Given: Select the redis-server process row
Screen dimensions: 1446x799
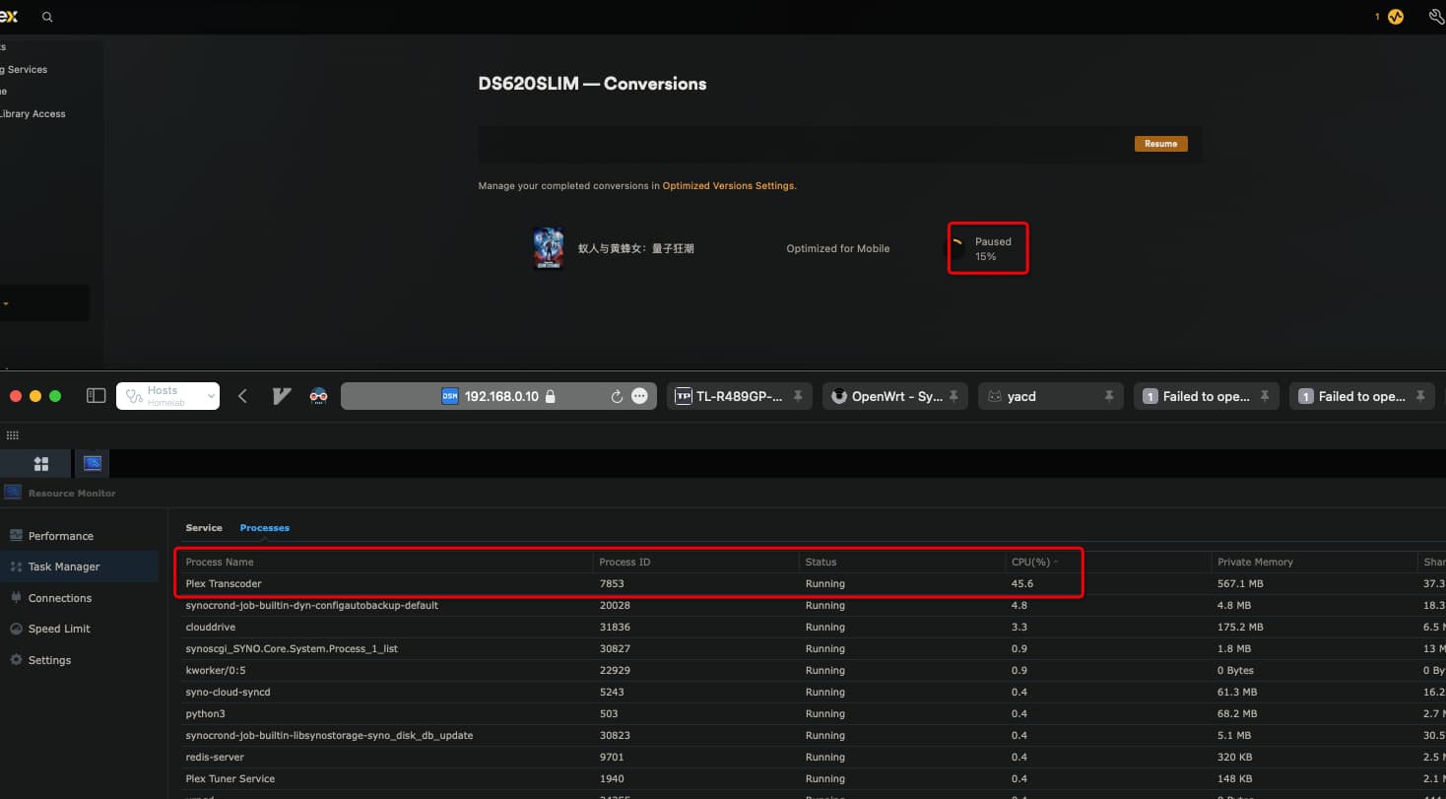Looking at the screenshot, I should coord(813,757).
